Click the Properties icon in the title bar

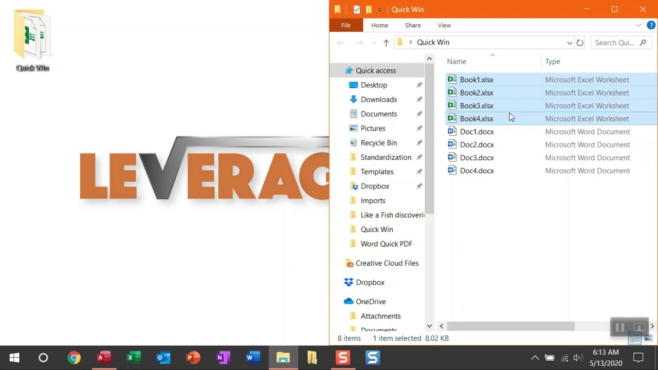coord(357,9)
